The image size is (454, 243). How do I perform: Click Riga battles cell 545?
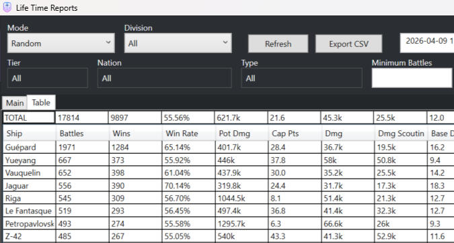tap(83, 198)
